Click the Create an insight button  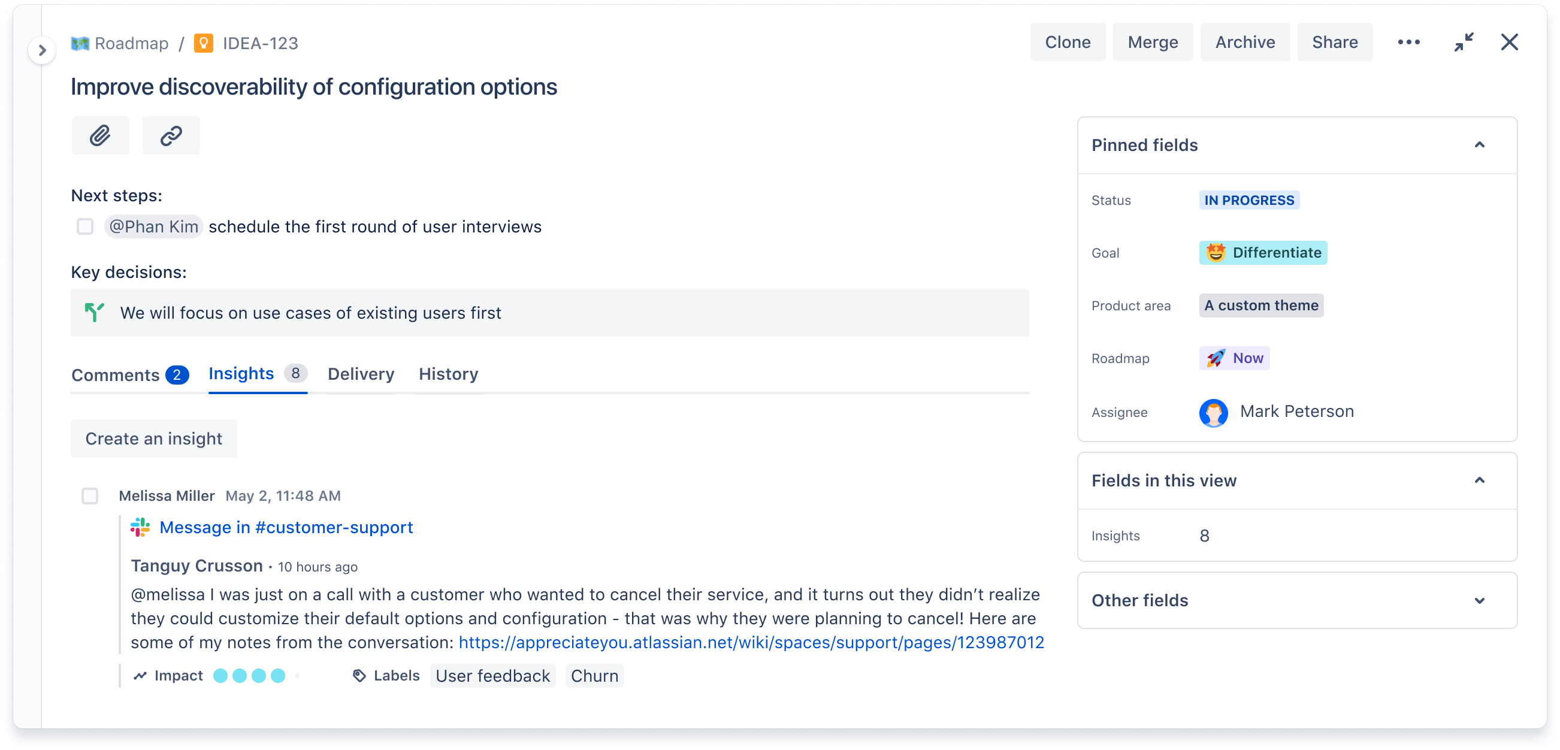point(153,438)
